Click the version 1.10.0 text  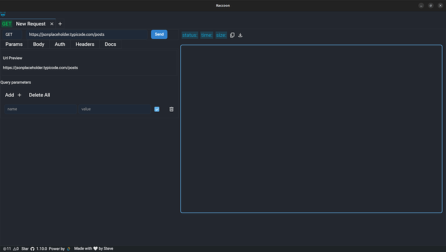point(41,249)
